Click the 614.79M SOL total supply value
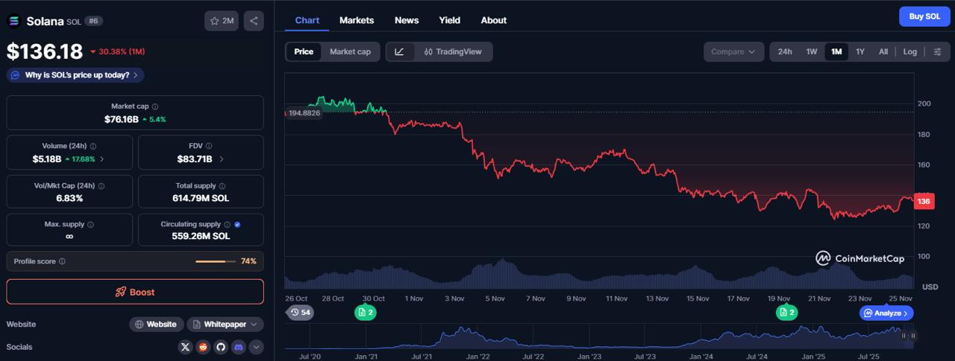This screenshot has height=361, width=955. pyautogui.click(x=201, y=198)
